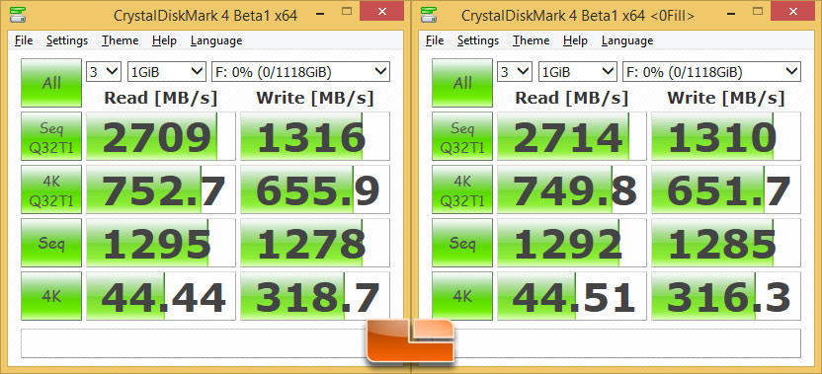
Task: Start Seq test in 0Fill window
Action: [x=462, y=243]
